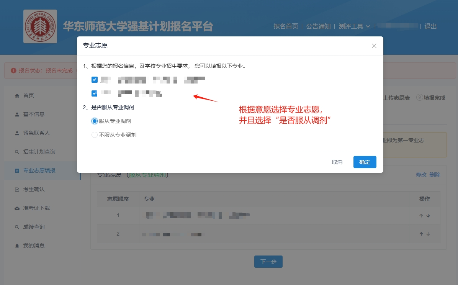Open 专业志愿填报 in the sidebar
458x285 pixels.
click(39, 170)
